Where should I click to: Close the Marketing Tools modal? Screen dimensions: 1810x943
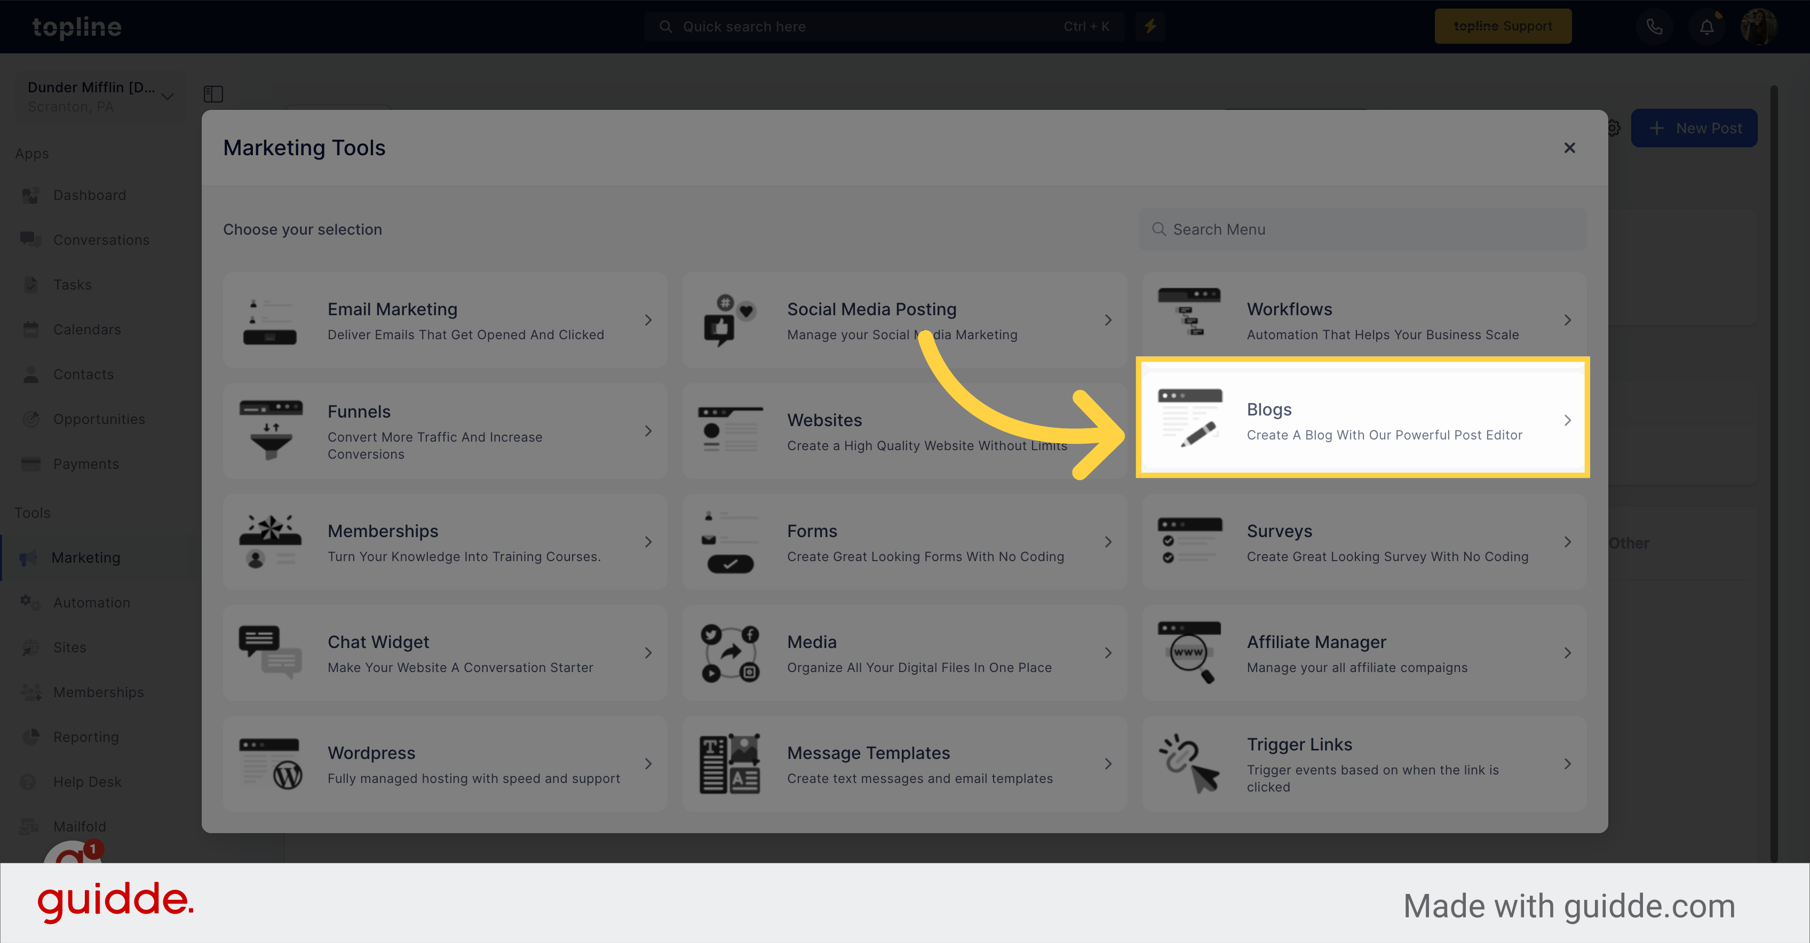1569,147
